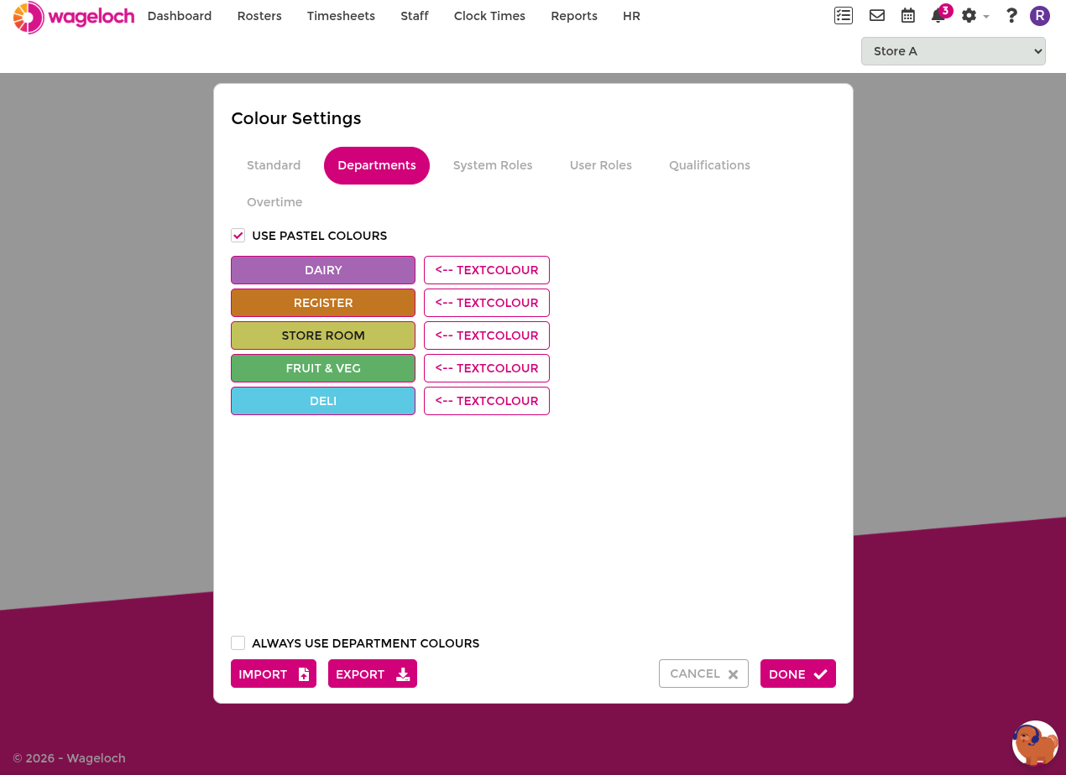Go to Wageloch logo home

click(x=74, y=17)
